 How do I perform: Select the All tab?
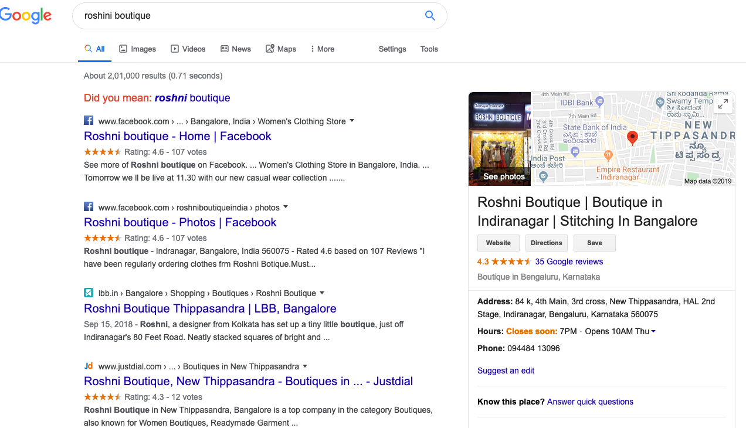(94, 49)
